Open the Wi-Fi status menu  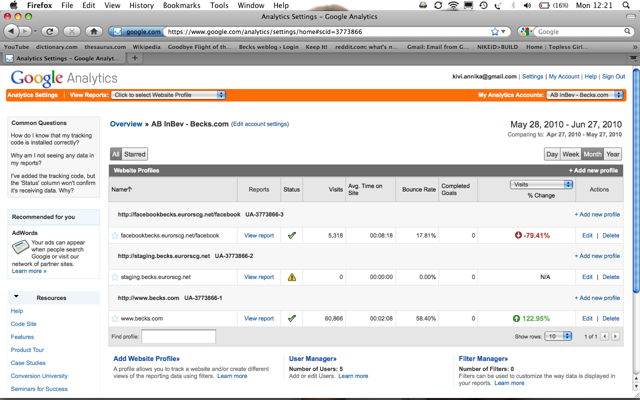tap(453, 5)
